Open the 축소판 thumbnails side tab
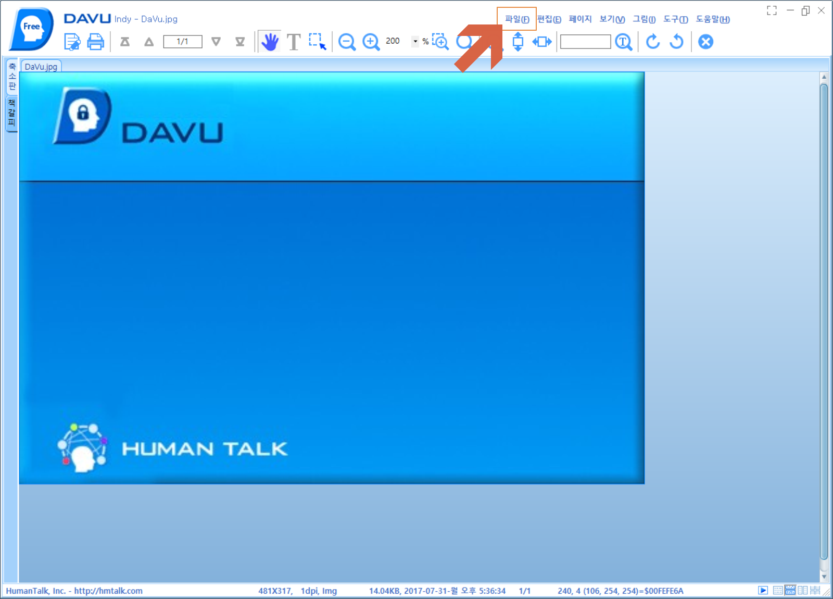Viewport: 833px width, 599px height. 11,76
